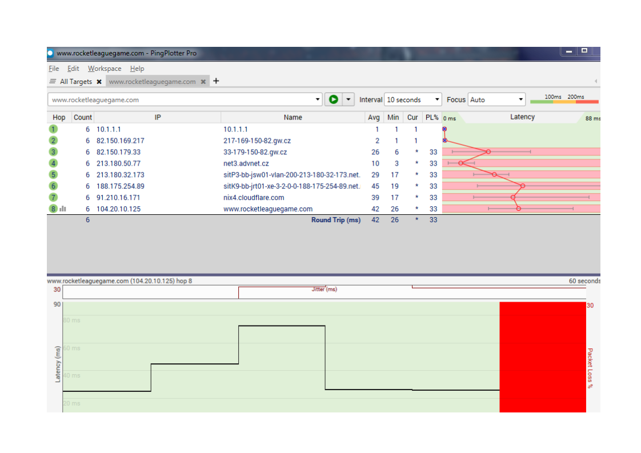641x453 pixels.
Task: Click the red packet loss bar in timeline
Action: [x=543, y=357]
